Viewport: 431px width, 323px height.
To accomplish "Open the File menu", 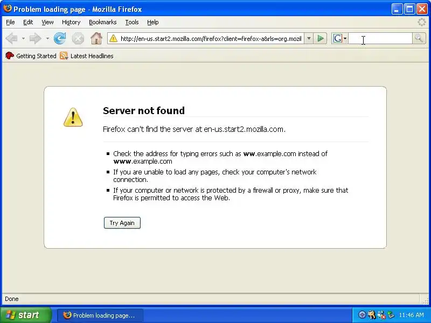I will coord(10,22).
